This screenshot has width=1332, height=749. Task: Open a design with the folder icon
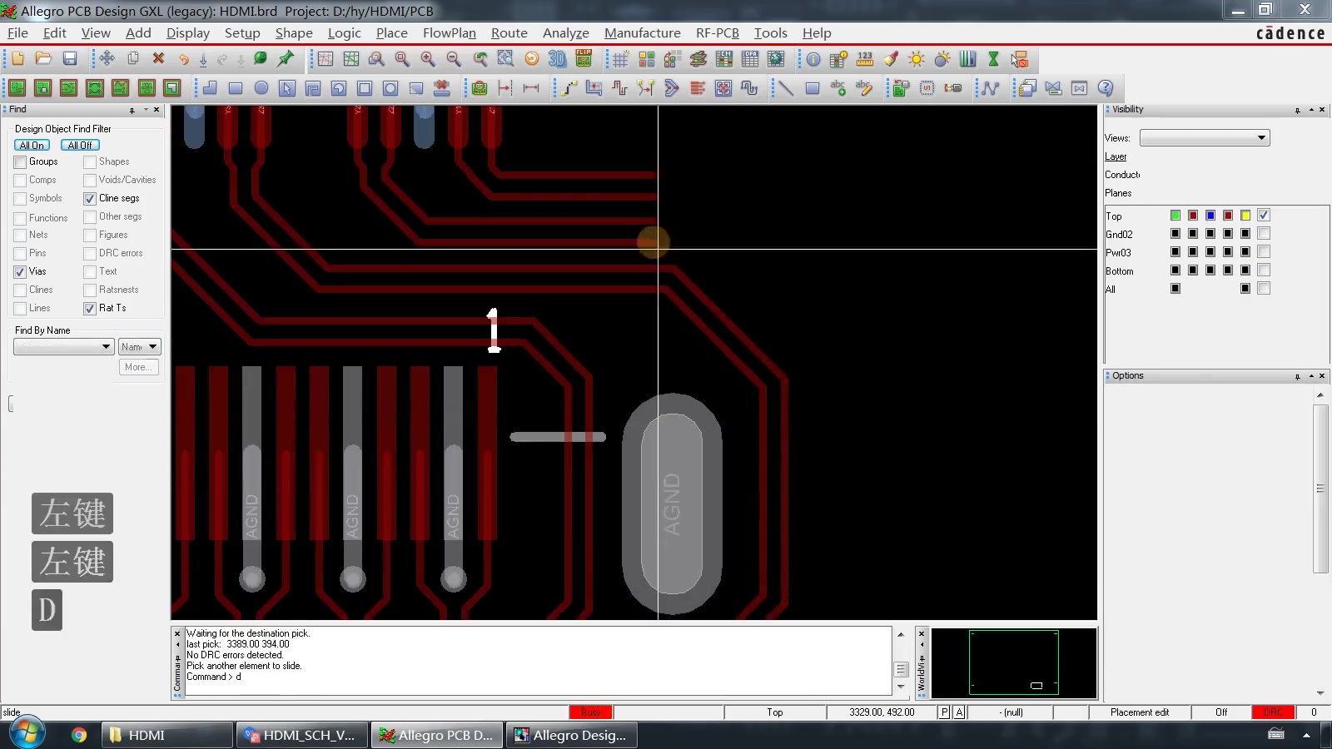43,58
